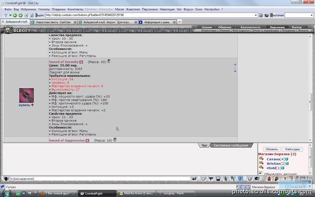Toggle the Обновлять автомат. checkbox

(260, 173)
